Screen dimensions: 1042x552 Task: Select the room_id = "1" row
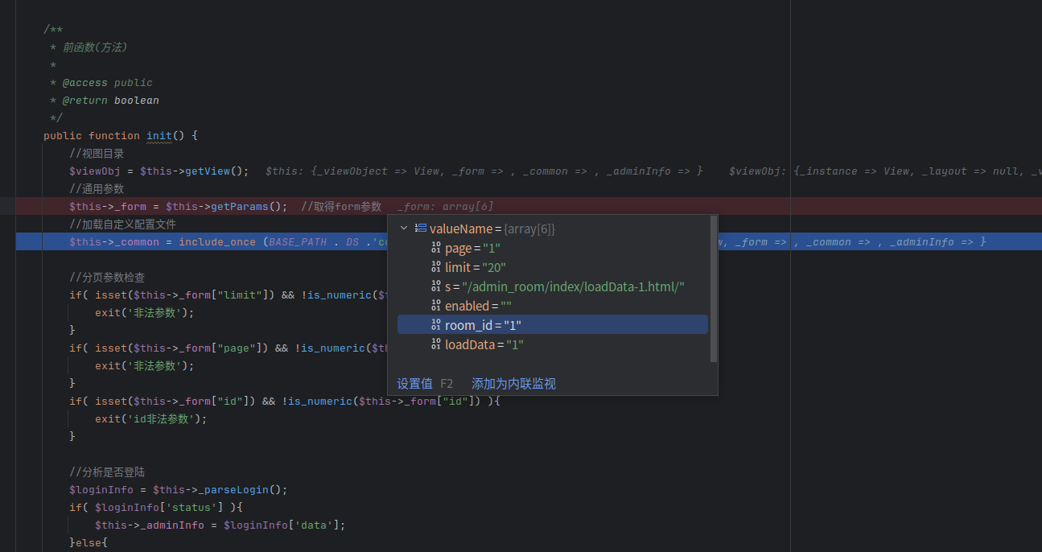click(553, 324)
